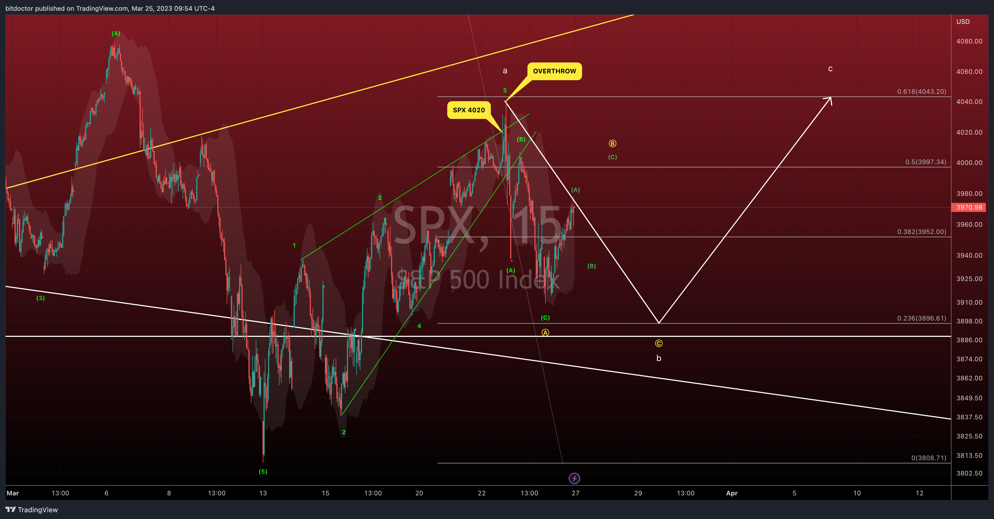Select the green (5) wave label at bottom

263,472
